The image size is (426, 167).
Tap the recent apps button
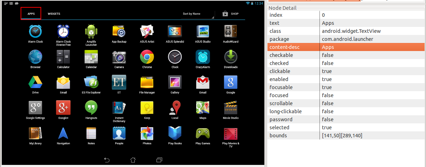coord(159,160)
